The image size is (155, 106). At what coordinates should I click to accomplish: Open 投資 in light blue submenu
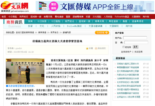[30, 26]
